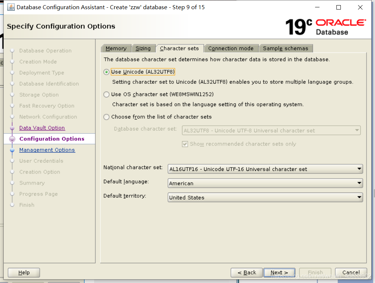Open the Management Options step link
This screenshot has width=375, height=283.
(x=47, y=150)
